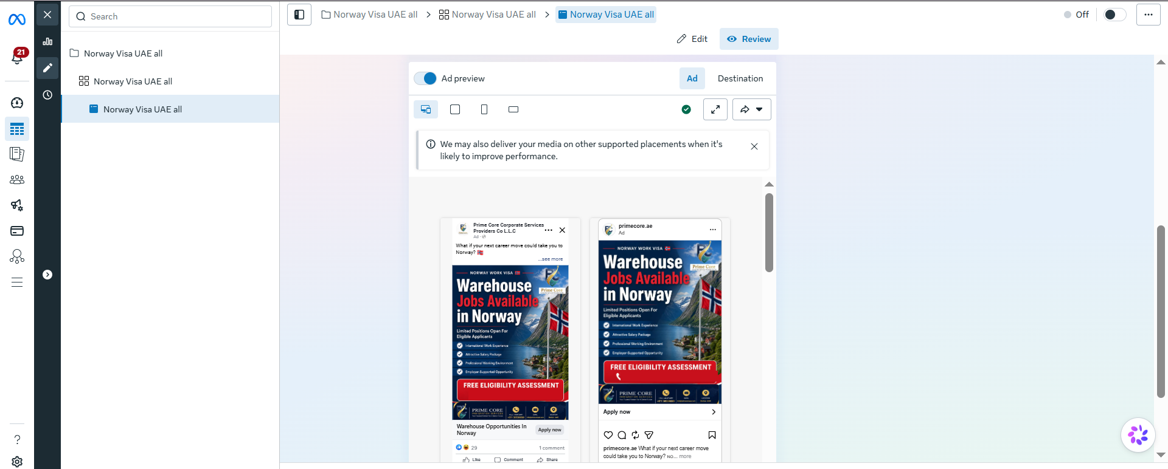Open Help question mark icon

(17, 439)
